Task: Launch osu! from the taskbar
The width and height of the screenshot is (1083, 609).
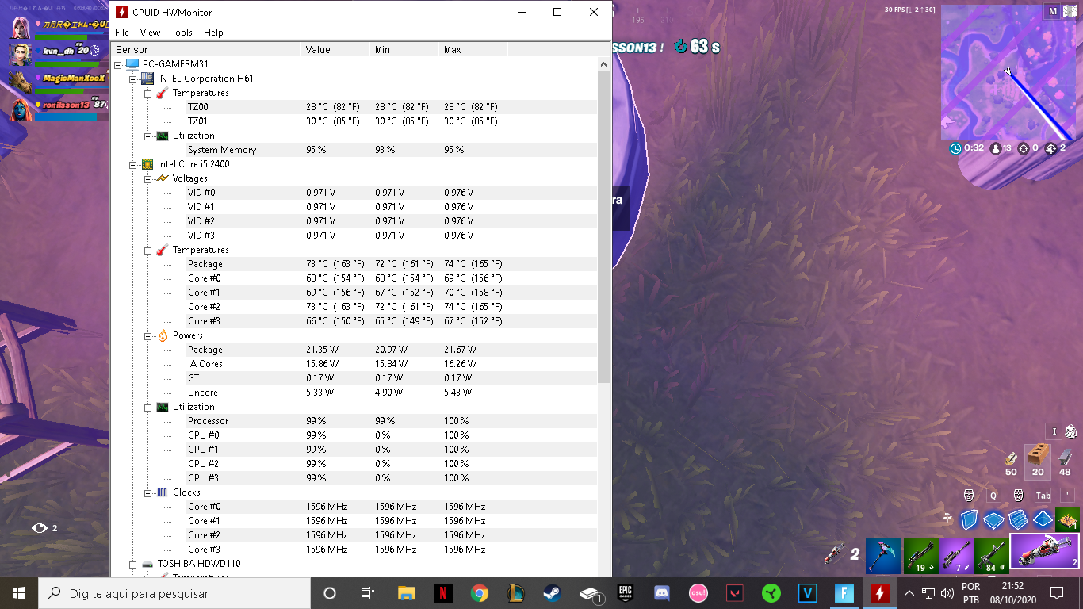Action: pos(698,593)
